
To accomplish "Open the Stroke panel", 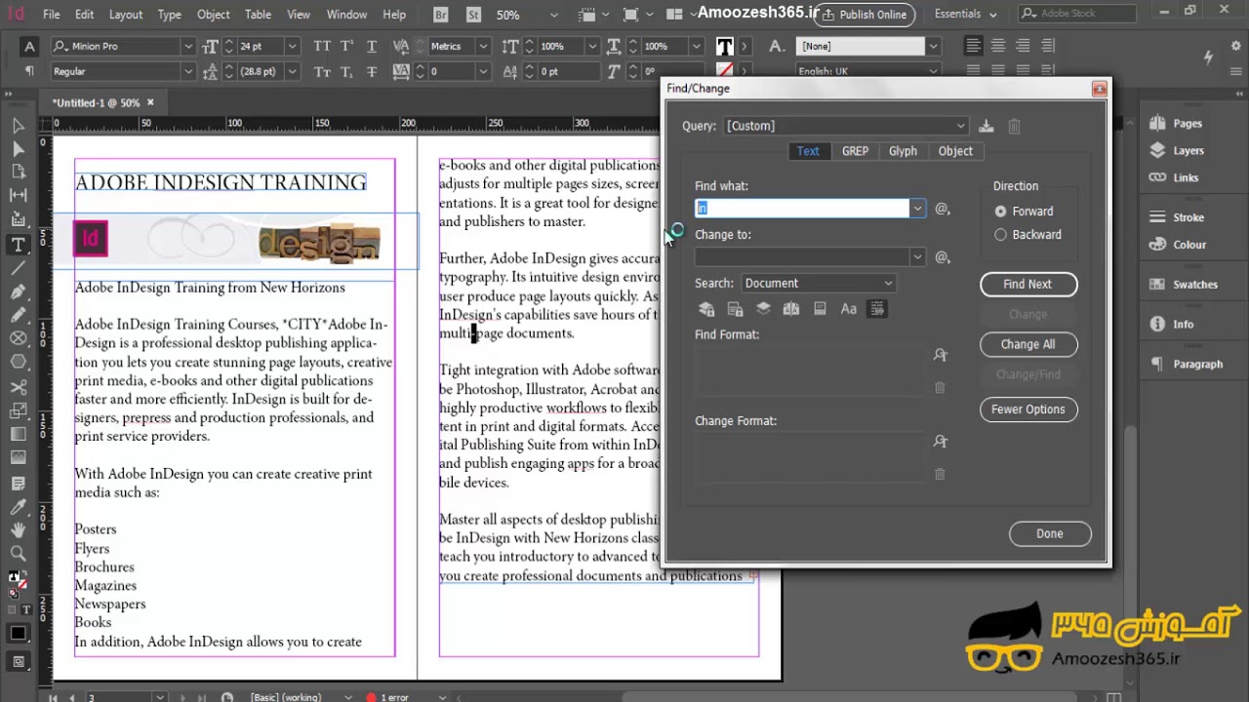I will pyautogui.click(x=1178, y=217).
